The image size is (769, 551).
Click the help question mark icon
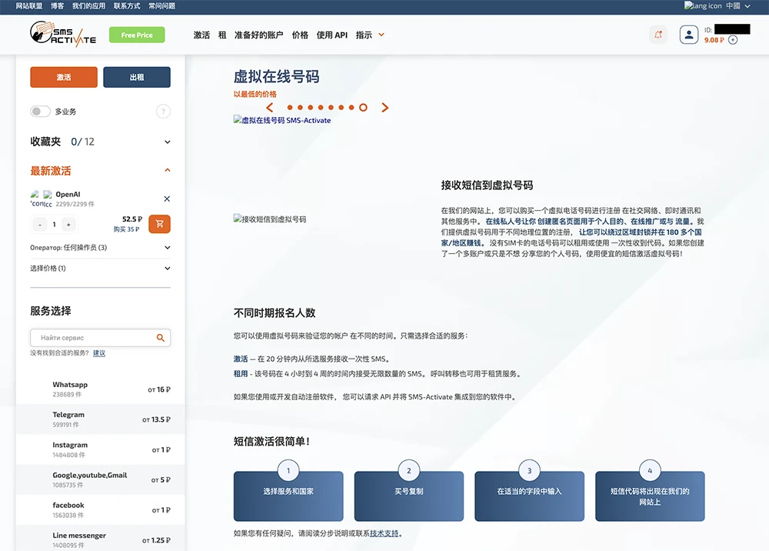pyautogui.click(x=163, y=112)
